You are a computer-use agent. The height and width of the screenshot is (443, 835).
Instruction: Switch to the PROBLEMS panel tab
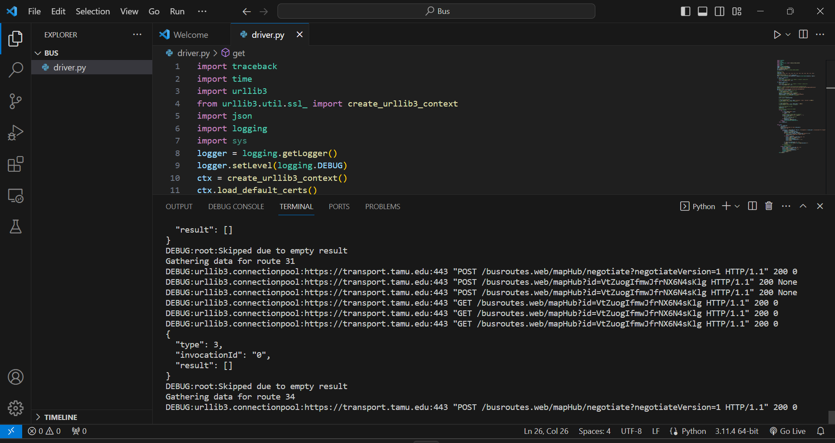coord(383,207)
